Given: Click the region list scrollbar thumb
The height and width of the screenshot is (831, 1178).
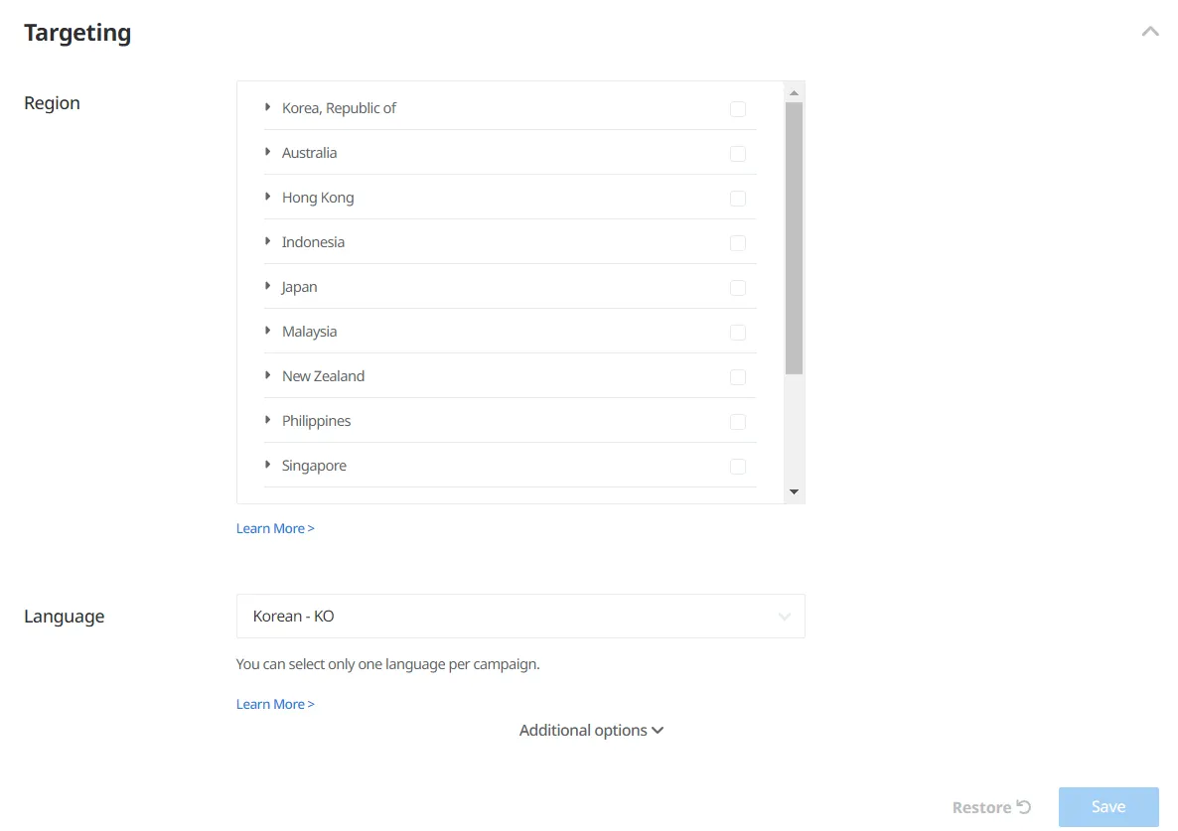Looking at the screenshot, I should [794, 238].
